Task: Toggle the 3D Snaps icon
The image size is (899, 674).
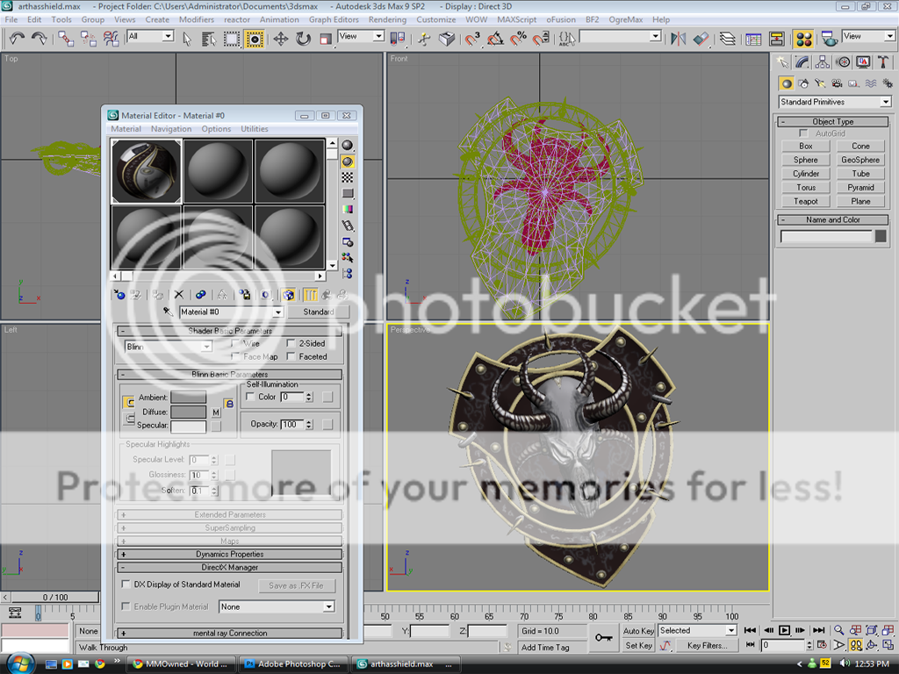Action: [x=471, y=39]
